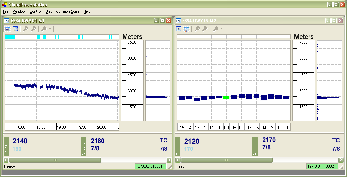The image size is (347, 177).
Task: Click the 19:00 time axis label
Action: [x=61, y=127]
